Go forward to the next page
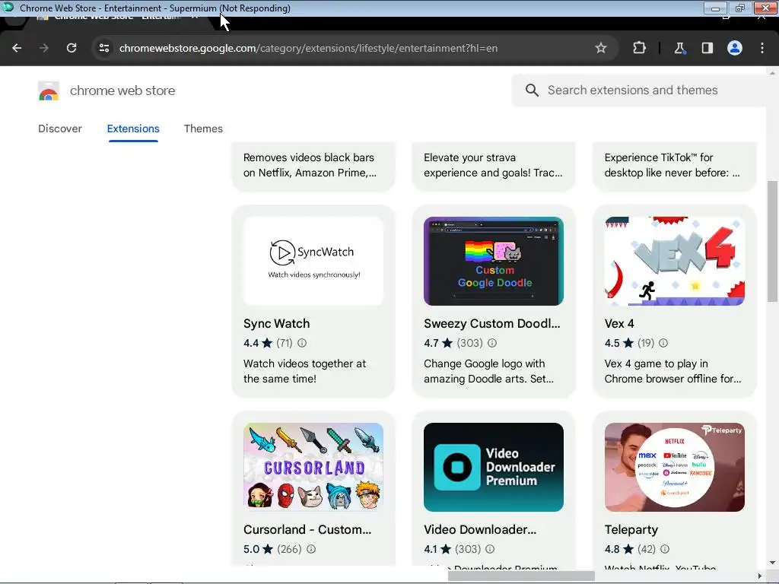Screen dimensions: 779x584 44,48
